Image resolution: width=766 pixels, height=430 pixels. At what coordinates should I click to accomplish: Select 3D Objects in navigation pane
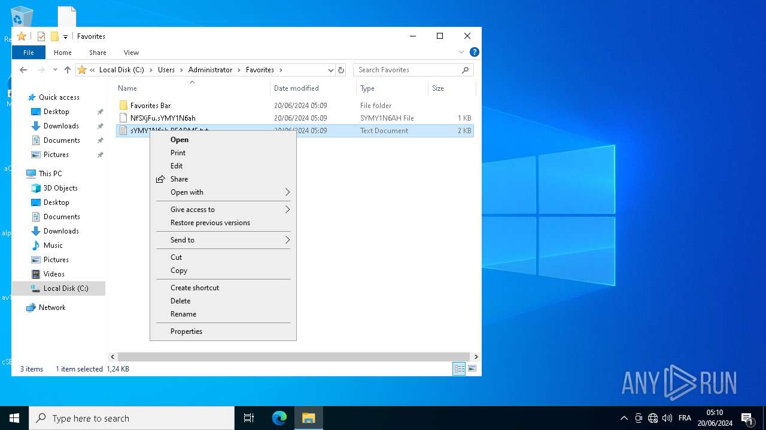pos(60,188)
